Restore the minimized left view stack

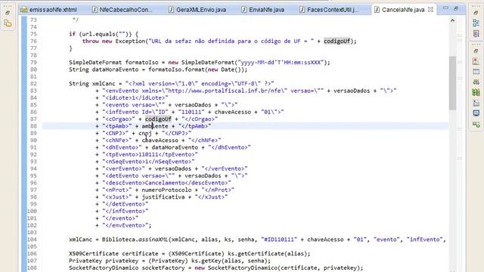8,13
